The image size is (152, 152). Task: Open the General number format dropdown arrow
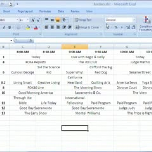pos(134,20)
